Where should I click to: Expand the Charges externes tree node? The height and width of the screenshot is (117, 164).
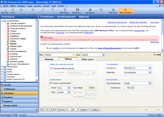coord(2,74)
